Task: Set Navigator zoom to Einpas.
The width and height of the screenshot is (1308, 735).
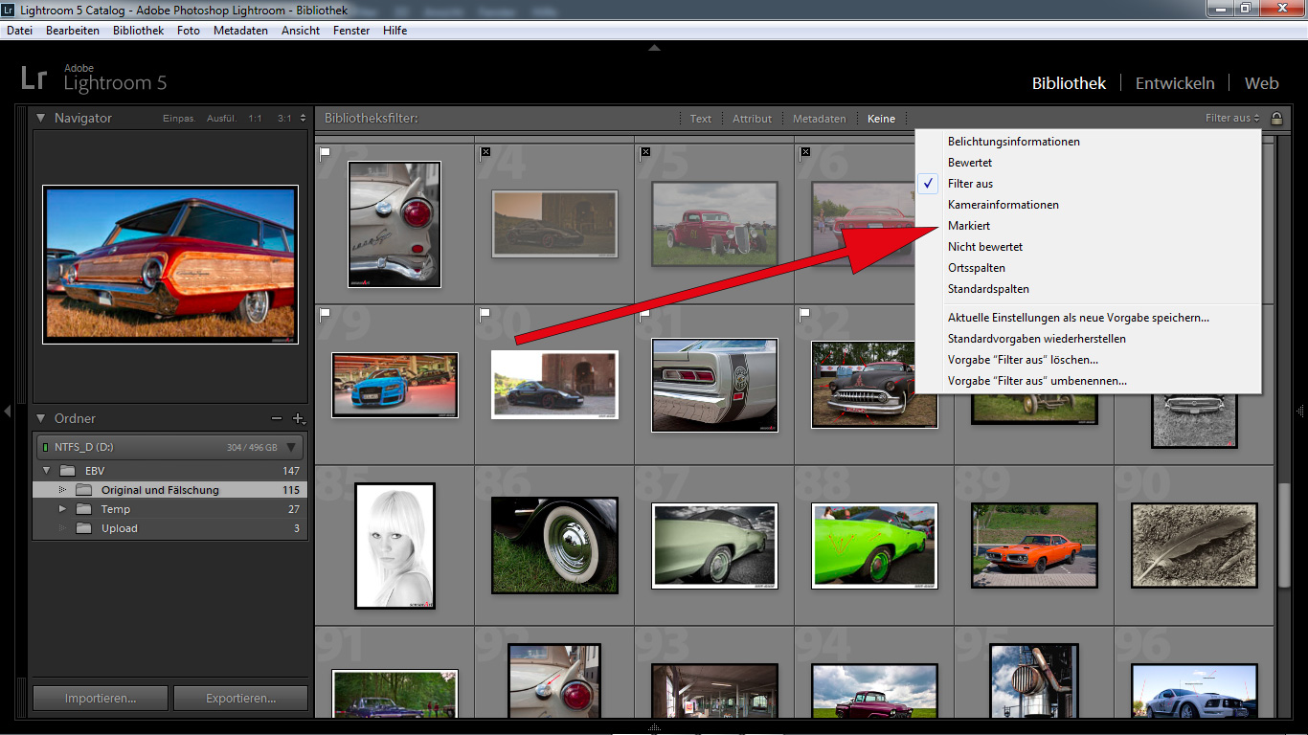Action: (x=179, y=119)
